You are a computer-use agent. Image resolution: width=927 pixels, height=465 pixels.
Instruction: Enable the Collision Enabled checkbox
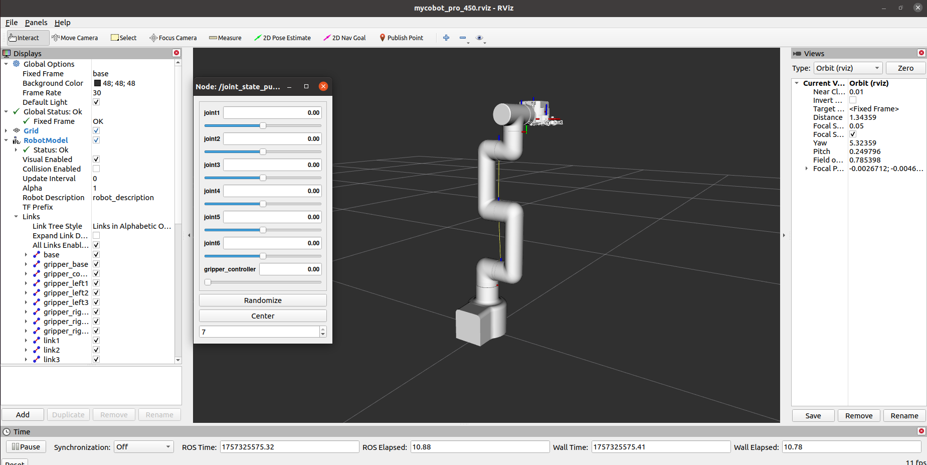(96, 169)
